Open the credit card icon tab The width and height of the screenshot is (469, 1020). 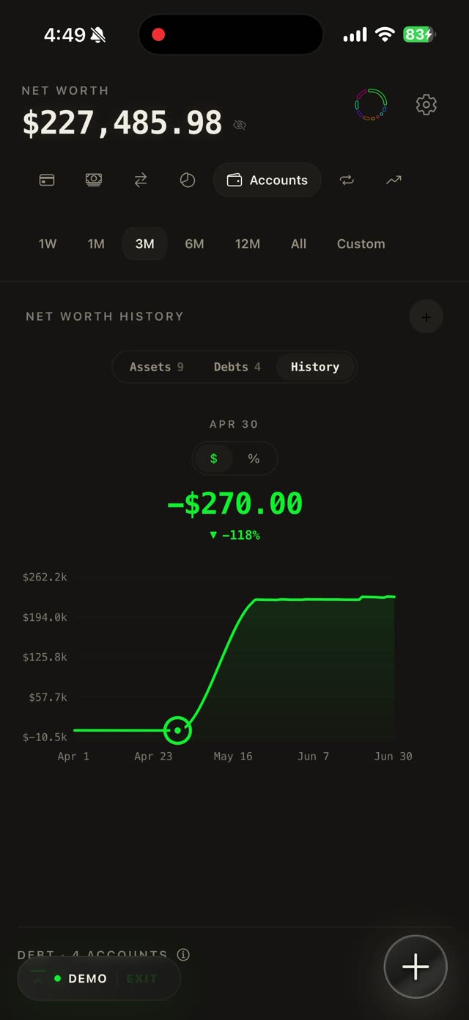pos(47,180)
